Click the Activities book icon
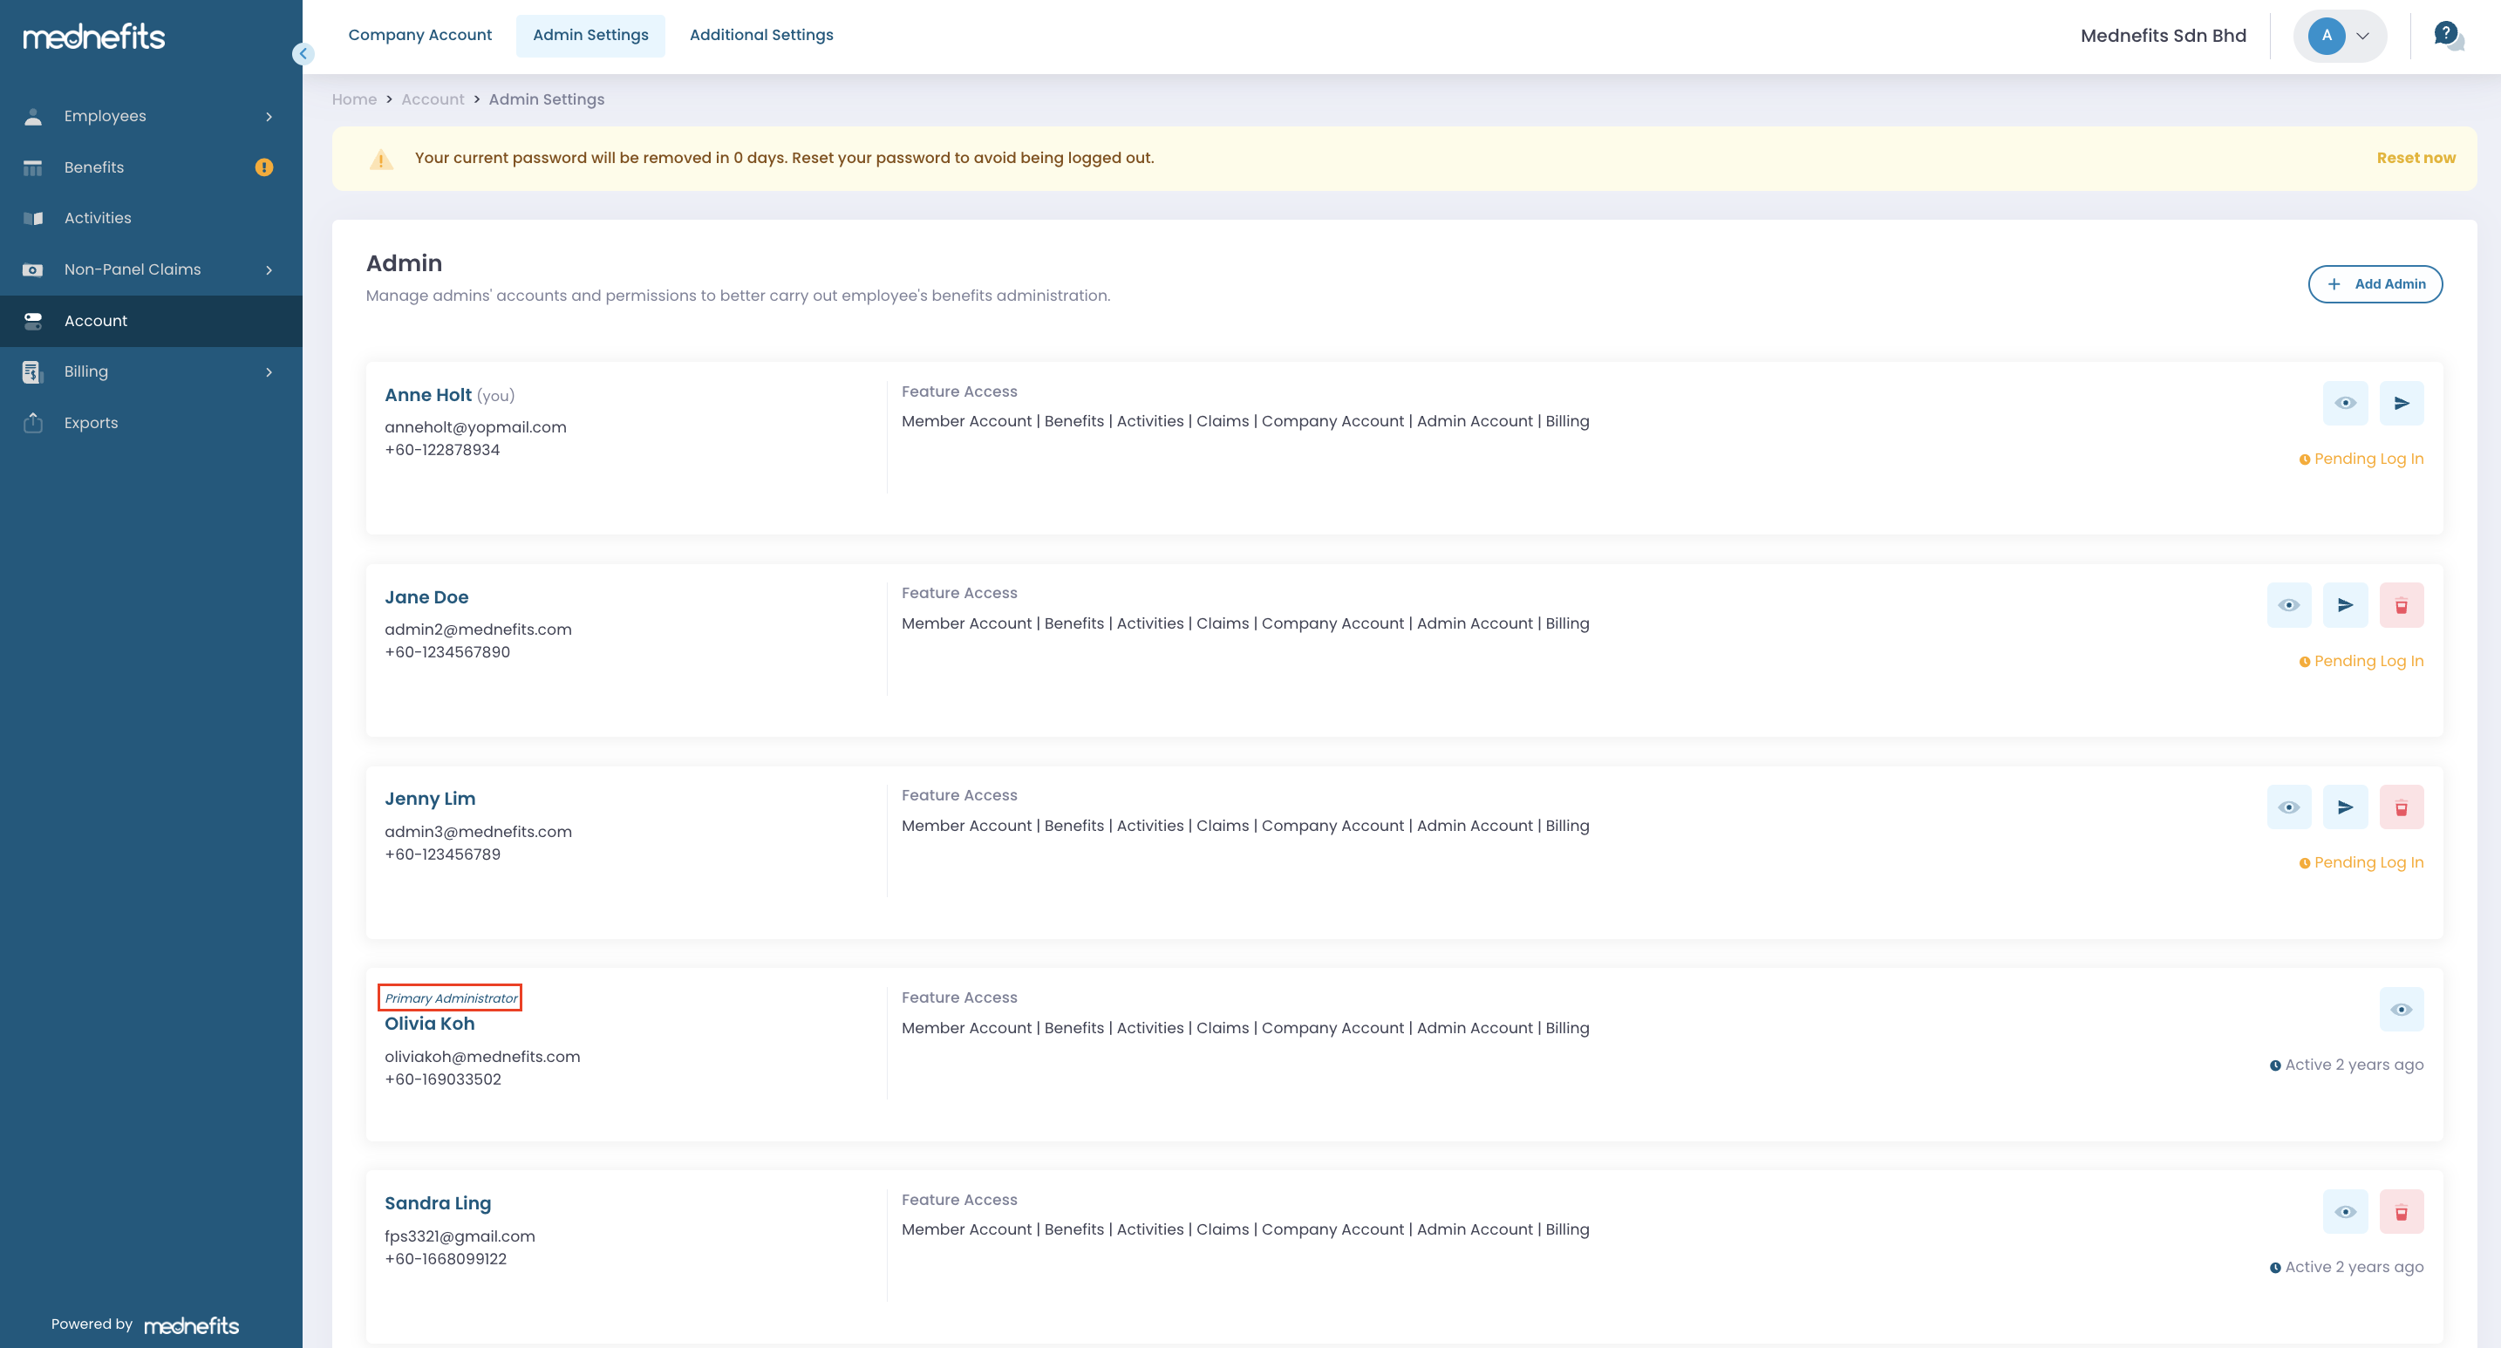 pyautogui.click(x=33, y=218)
